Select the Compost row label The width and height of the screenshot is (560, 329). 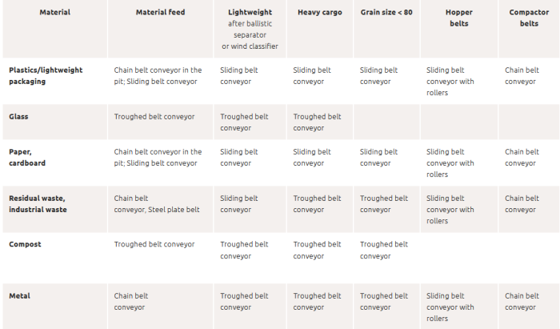[x=25, y=244]
